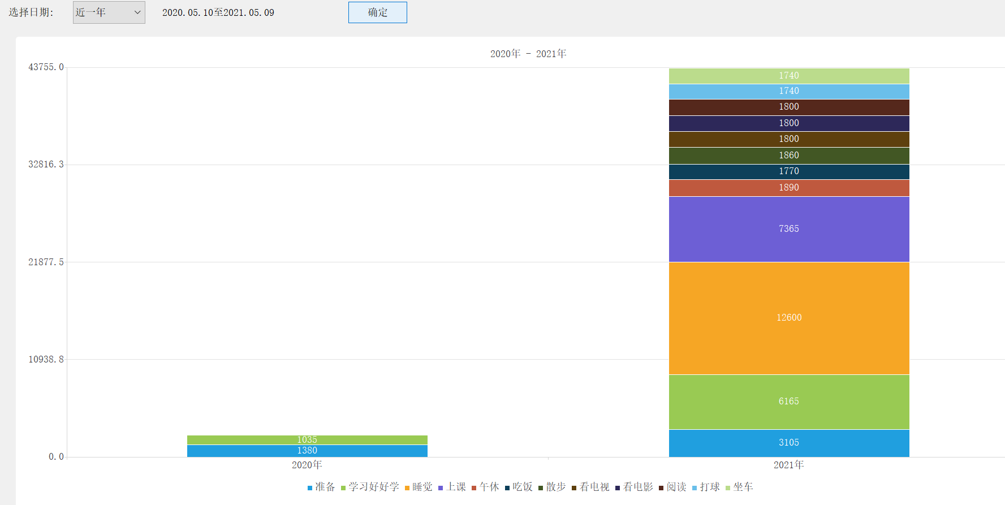Toggle the 散步 series in the legend
The width and height of the screenshot is (1005, 505).
[552, 487]
